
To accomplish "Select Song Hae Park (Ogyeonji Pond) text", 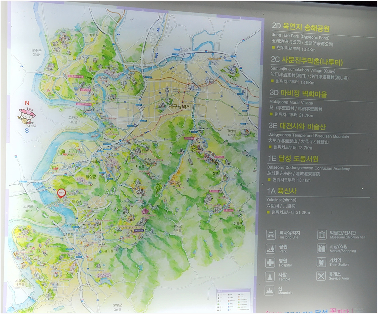I will click(x=301, y=37).
